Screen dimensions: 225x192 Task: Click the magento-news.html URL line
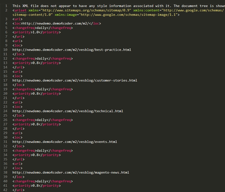coord(71,172)
